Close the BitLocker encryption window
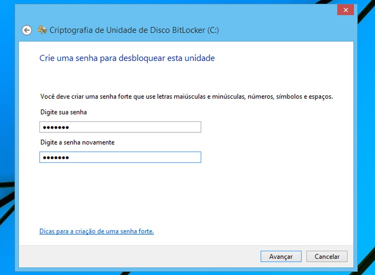The image size is (375, 275). point(345,10)
